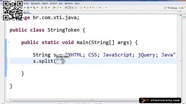Click the horizontal scrollbar left arrow

(x=11, y=100)
